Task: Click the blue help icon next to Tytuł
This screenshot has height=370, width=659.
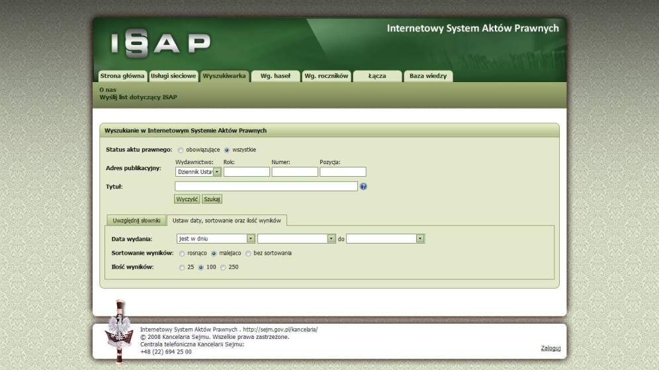Action: click(363, 186)
